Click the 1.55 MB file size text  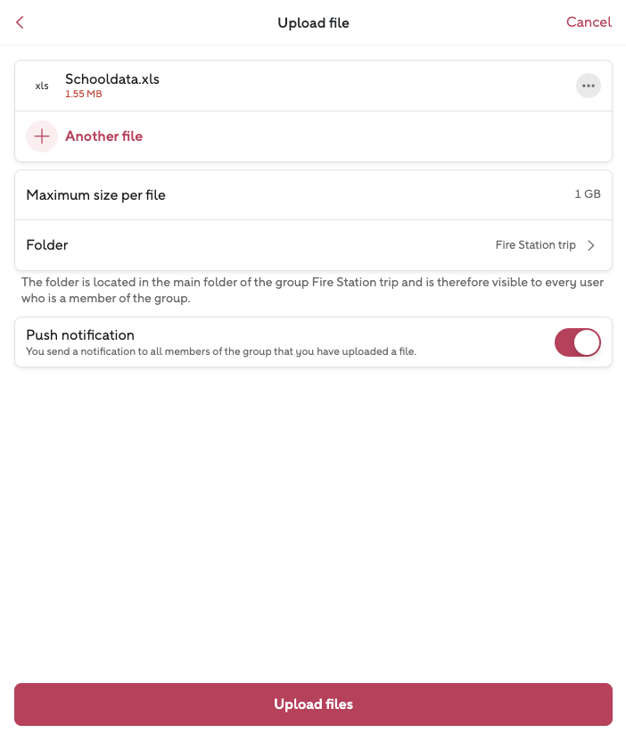tap(83, 94)
